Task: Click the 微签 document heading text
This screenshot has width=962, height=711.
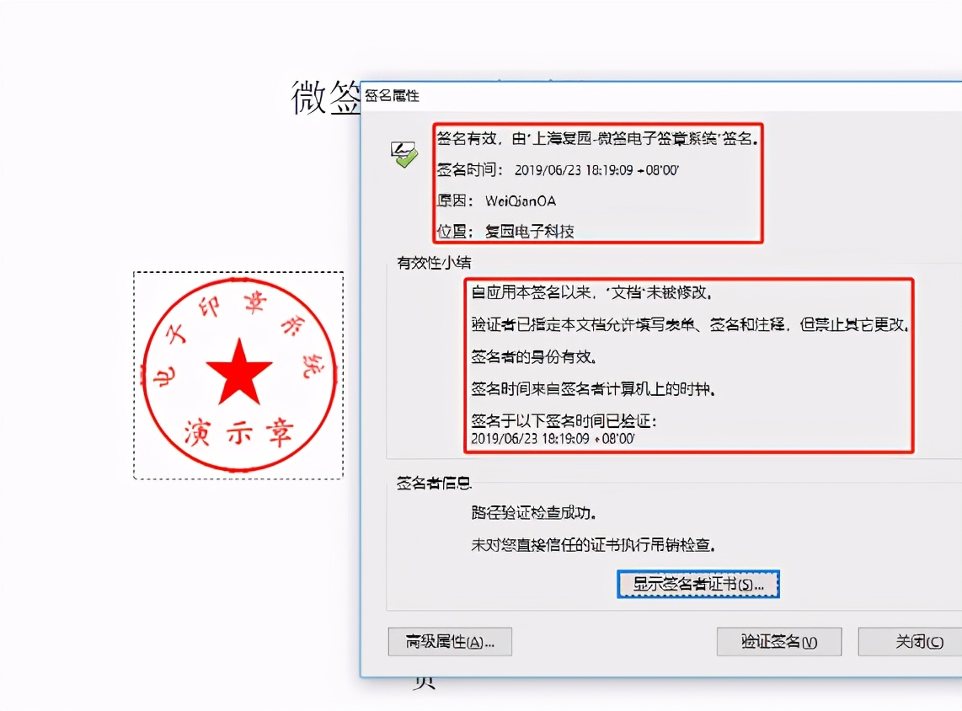Action: [x=325, y=98]
